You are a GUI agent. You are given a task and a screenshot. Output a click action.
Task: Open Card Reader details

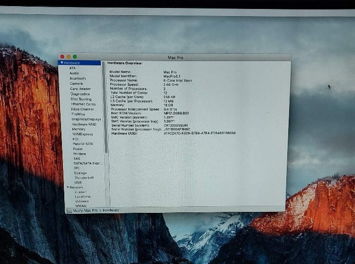click(80, 89)
